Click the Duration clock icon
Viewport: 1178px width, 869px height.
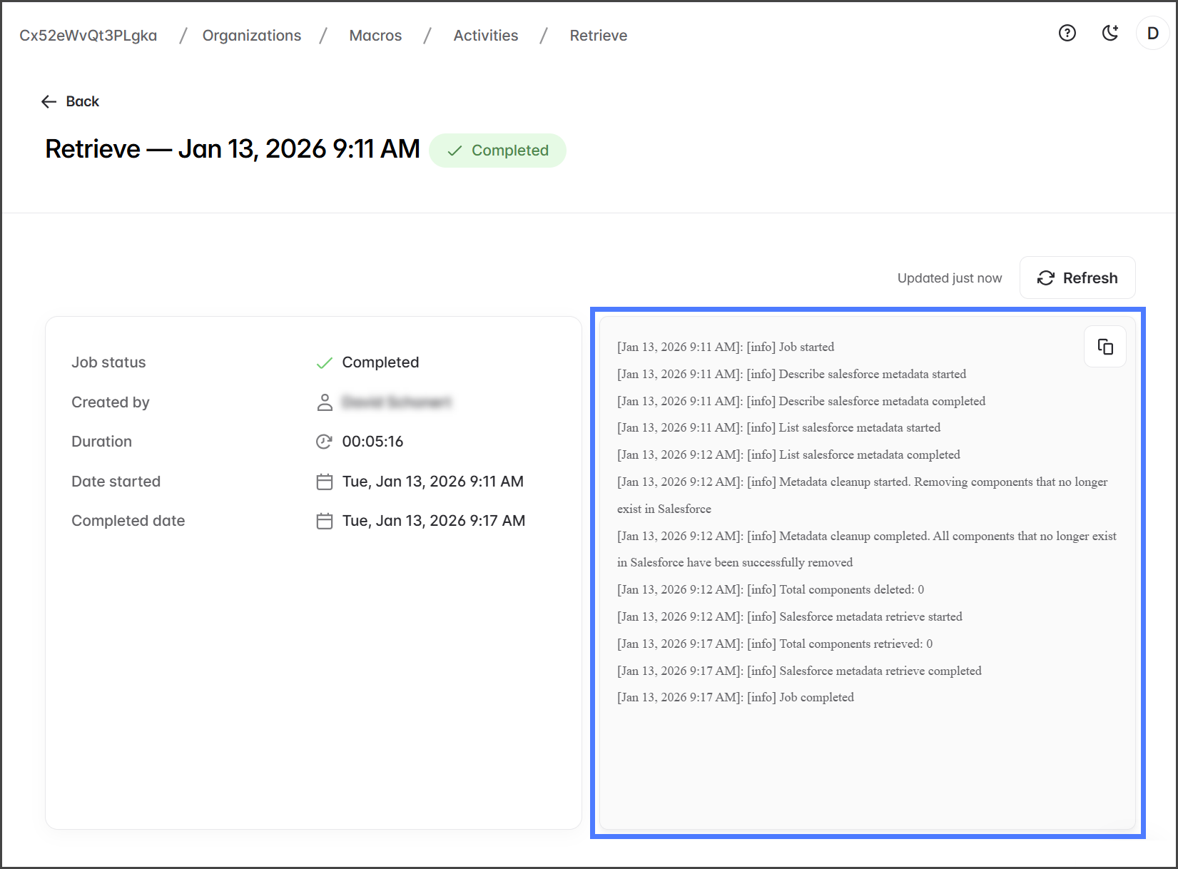[324, 442]
